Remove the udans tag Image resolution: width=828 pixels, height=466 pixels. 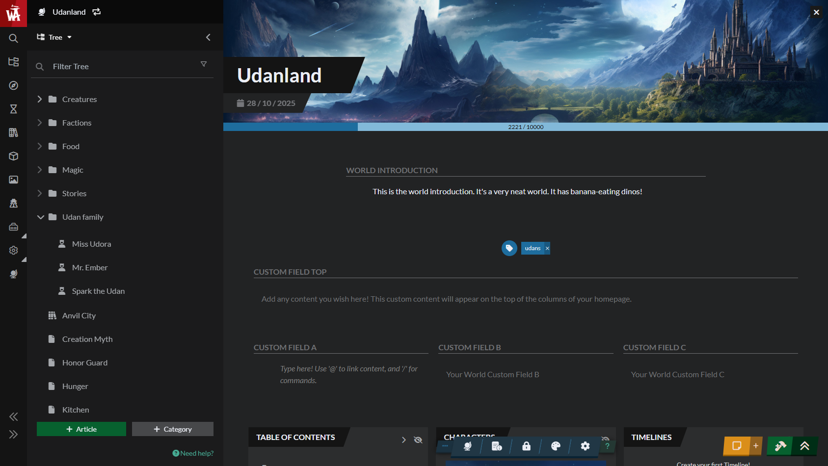pyautogui.click(x=547, y=248)
